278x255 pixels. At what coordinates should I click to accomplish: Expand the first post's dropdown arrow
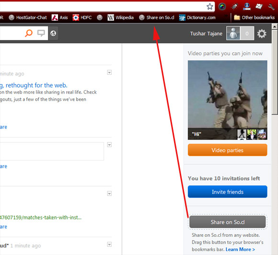[109, 72]
